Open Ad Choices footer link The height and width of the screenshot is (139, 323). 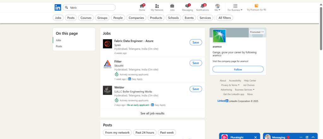click(249, 85)
